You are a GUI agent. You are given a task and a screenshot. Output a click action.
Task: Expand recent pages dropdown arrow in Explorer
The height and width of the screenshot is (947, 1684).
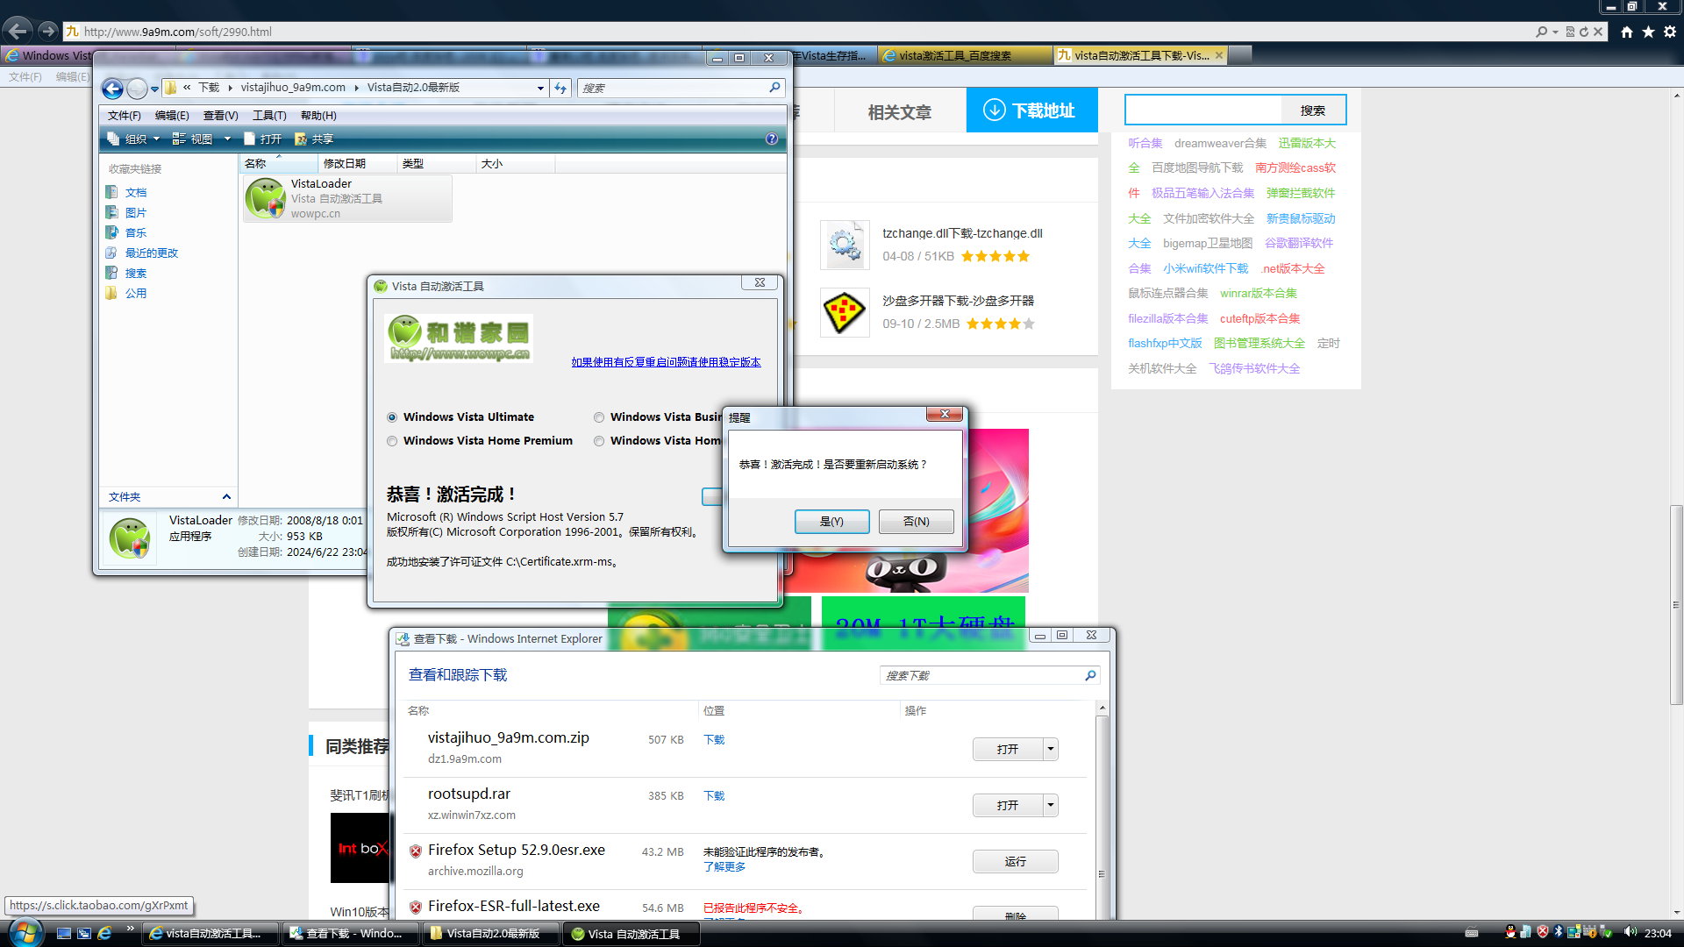[155, 89]
